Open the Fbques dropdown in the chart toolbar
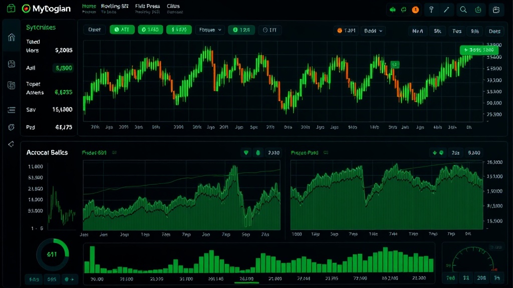This screenshot has height=288, width=513. click(210, 30)
